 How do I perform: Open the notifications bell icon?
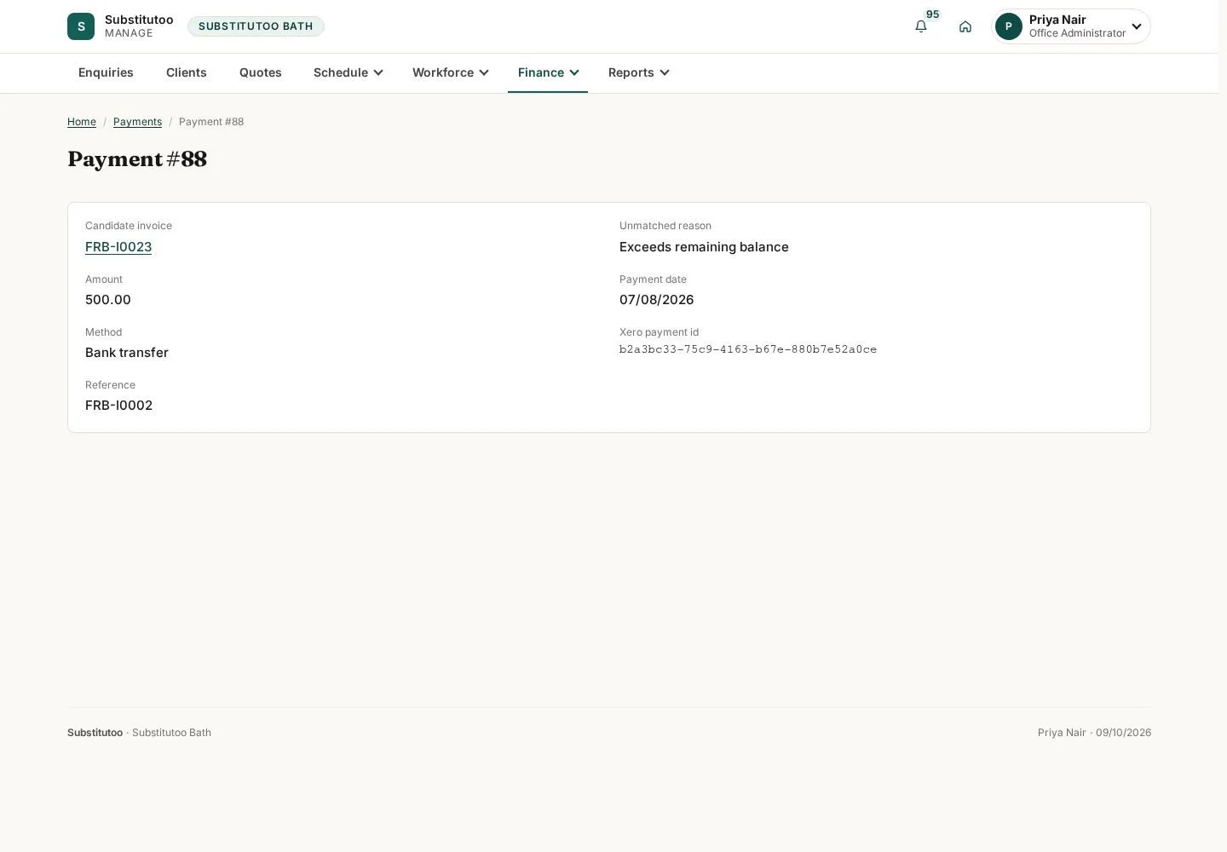click(x=921, y=26)
